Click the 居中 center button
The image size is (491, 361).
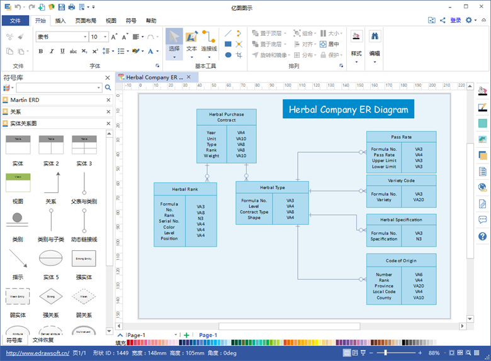tap(329, 44)
